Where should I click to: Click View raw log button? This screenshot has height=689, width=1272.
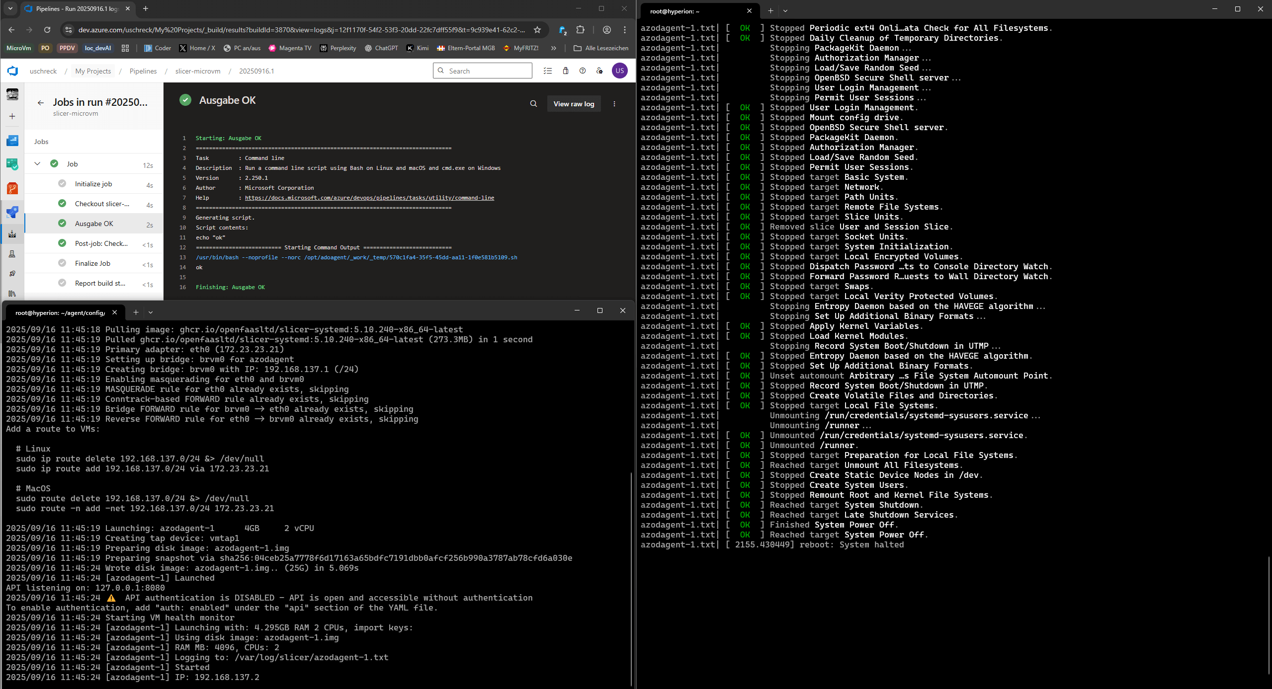574,104
